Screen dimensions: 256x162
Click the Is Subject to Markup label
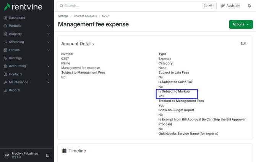(x=174, y=91)
